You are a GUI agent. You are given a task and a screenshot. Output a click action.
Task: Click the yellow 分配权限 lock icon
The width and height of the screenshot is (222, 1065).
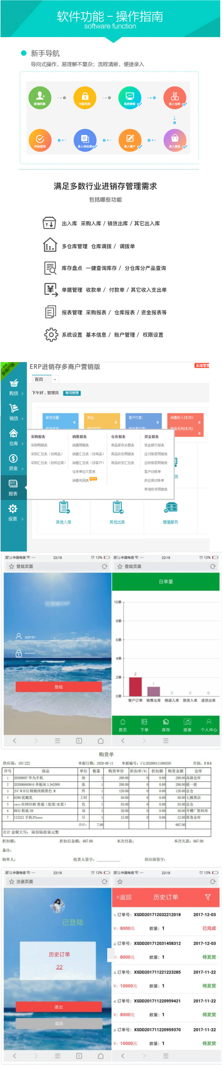[85, 98]
